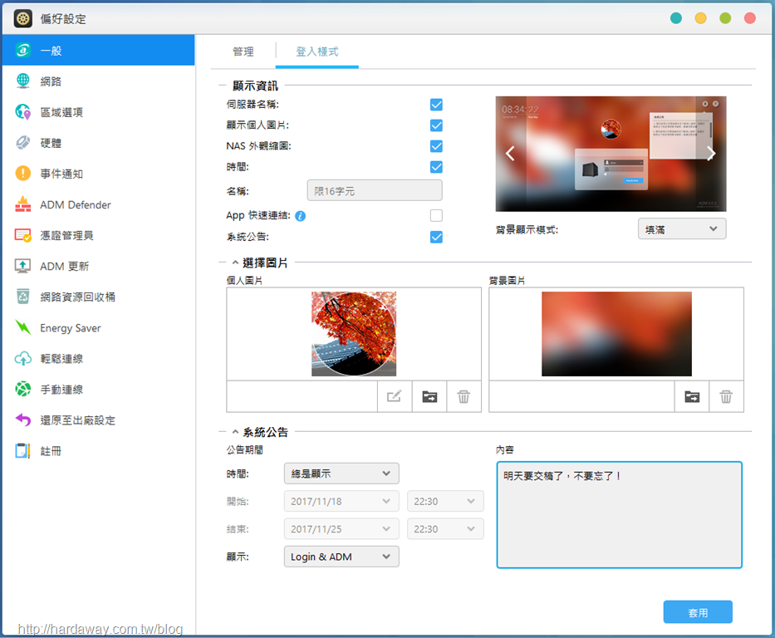Open the 結束 time dropdown beside 2017/11/25
The height and width of the screenshot is (638, 775).
point(445,529)
